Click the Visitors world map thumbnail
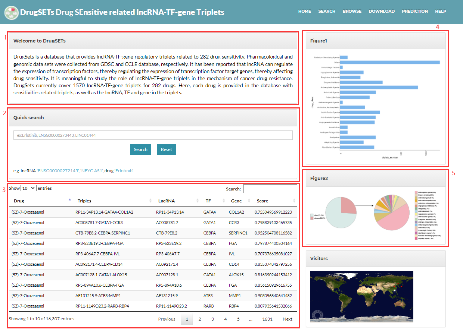This screenshot has height=334, width=463. coord(361,296)
